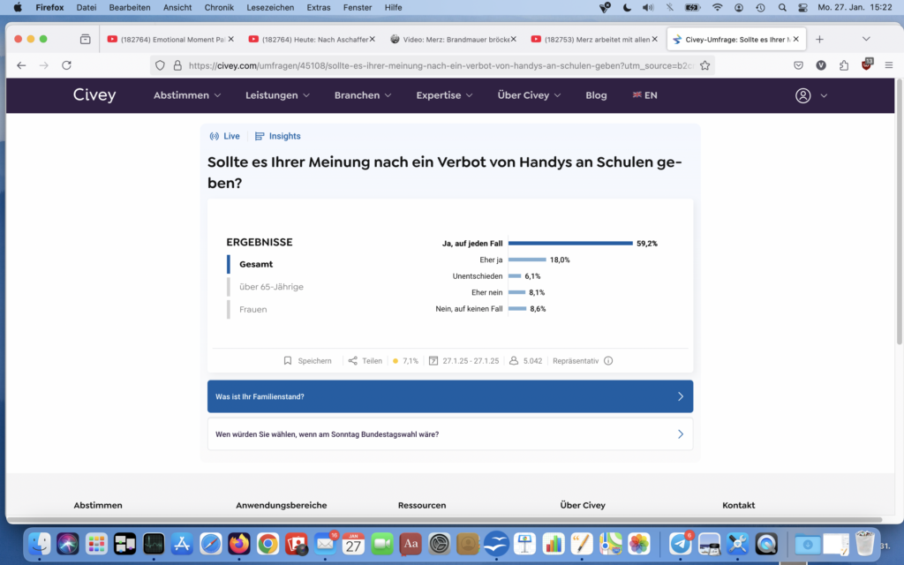
Task: Click the Ja, auf jeden Fall bar
Action: (x=570, y=243)
